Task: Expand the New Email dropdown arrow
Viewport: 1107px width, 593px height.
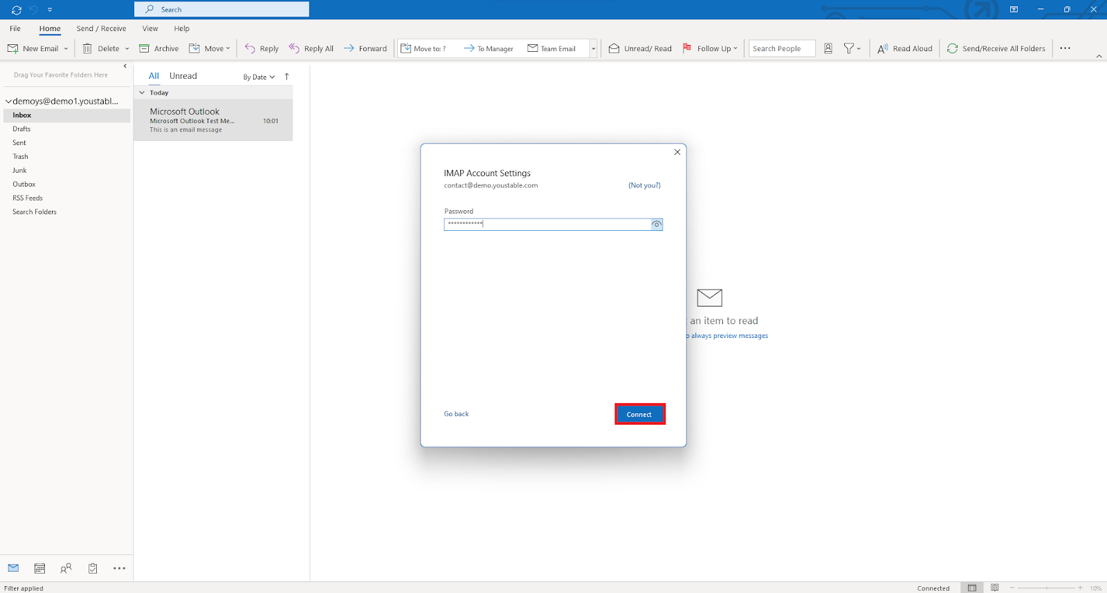Action: (x=66, y=48)
